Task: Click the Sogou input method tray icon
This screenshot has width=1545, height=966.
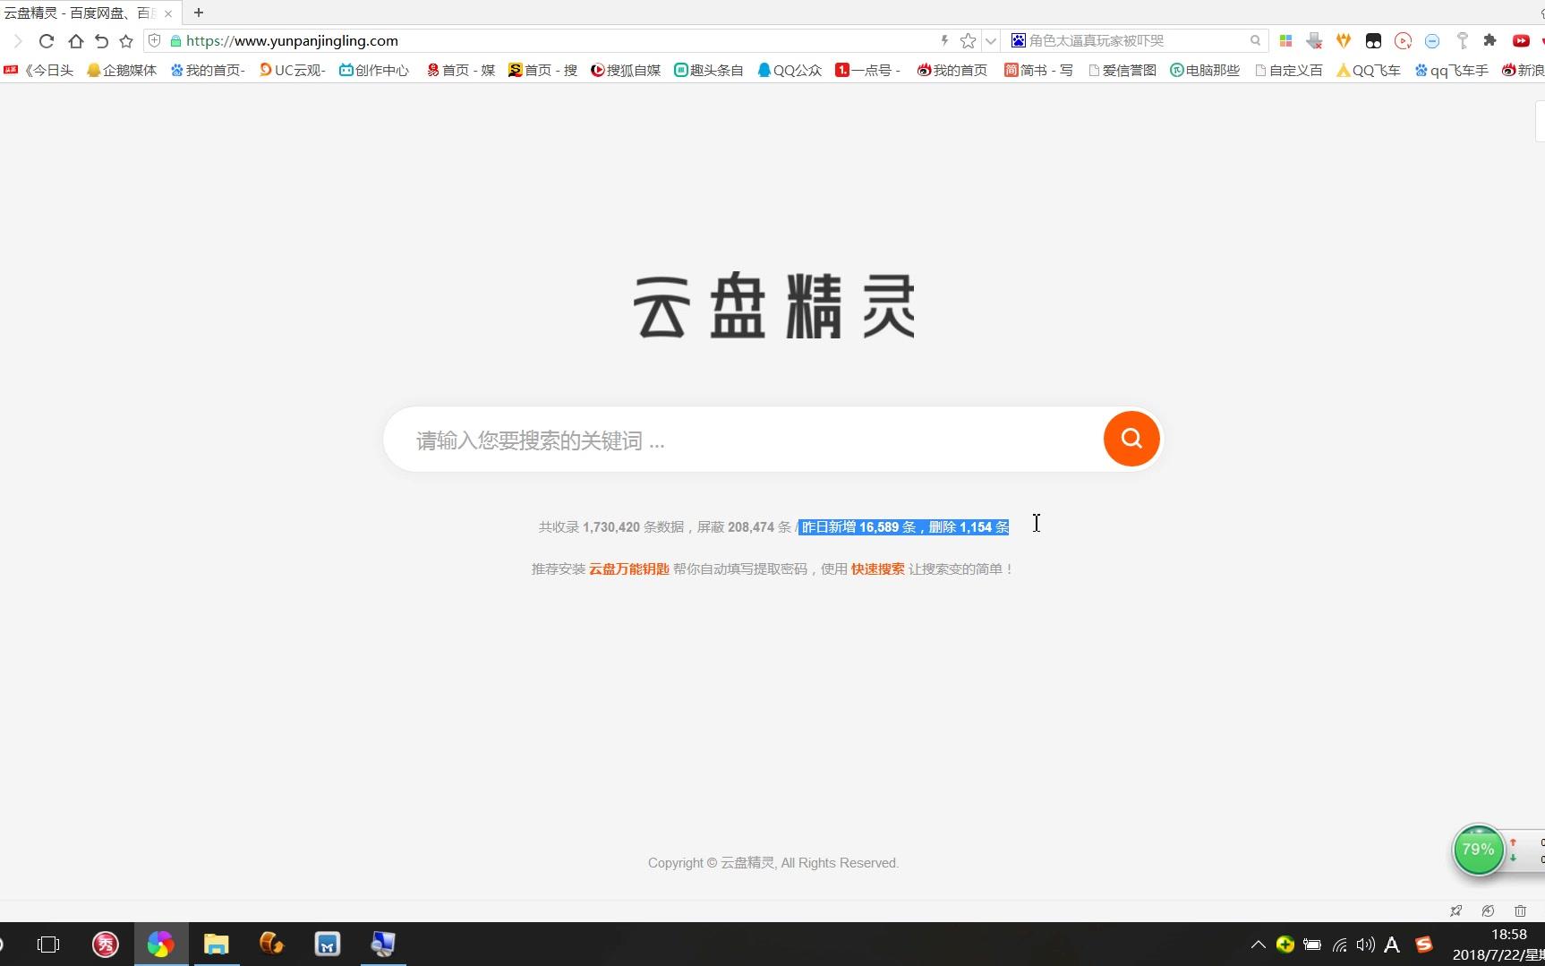Action: coord(1424,945)
